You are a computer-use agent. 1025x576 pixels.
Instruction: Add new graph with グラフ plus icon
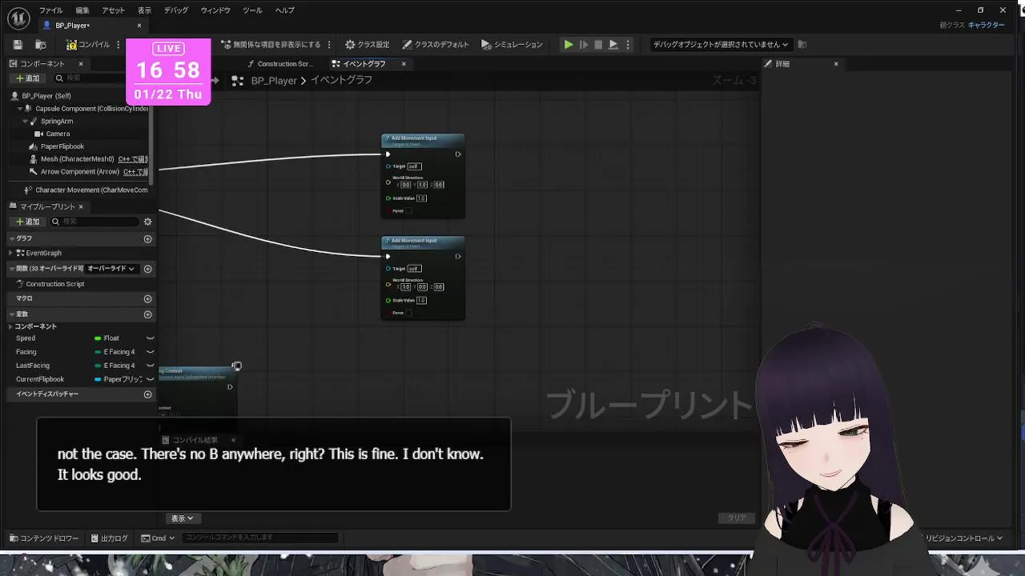pyautogui.click(x=147, y=238)
